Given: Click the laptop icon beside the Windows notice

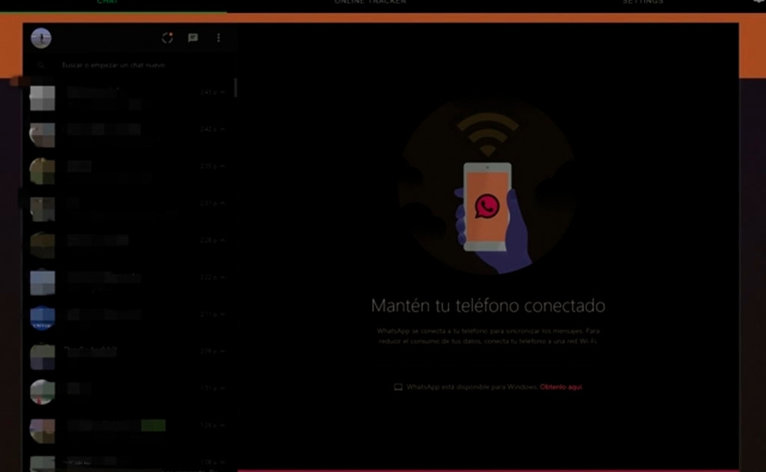Looking at the screenshot, I should (398, 387).
